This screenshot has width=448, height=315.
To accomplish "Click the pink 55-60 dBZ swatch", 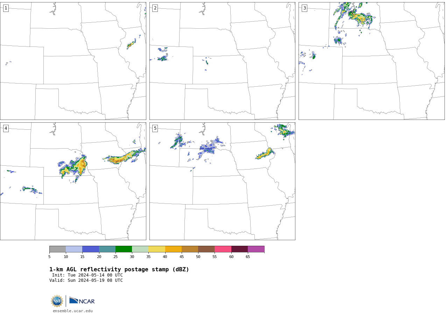I will click(x=223, y=249).
